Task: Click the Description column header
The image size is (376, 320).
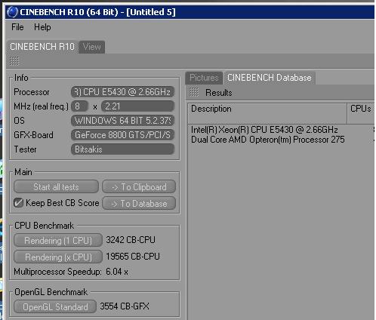Action: [267, 113]
